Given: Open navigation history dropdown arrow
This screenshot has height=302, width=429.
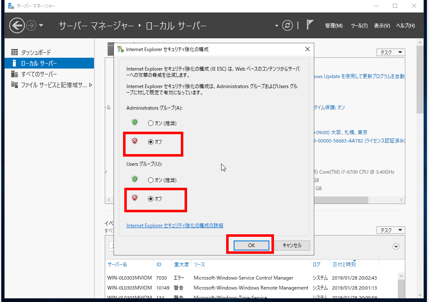Looking at the screenshot, I should pos(41,25).
